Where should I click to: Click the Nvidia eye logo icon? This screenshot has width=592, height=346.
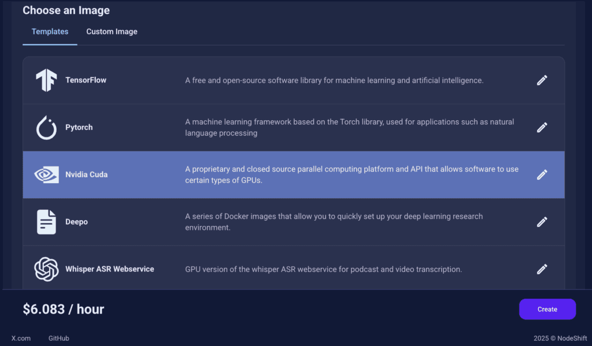46,174
